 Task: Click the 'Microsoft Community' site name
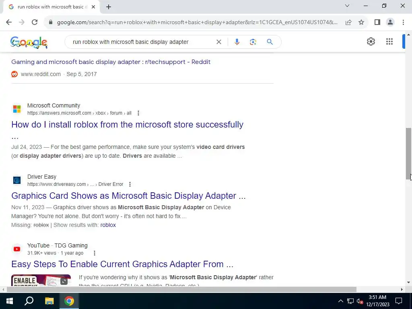tap(54, 106)
